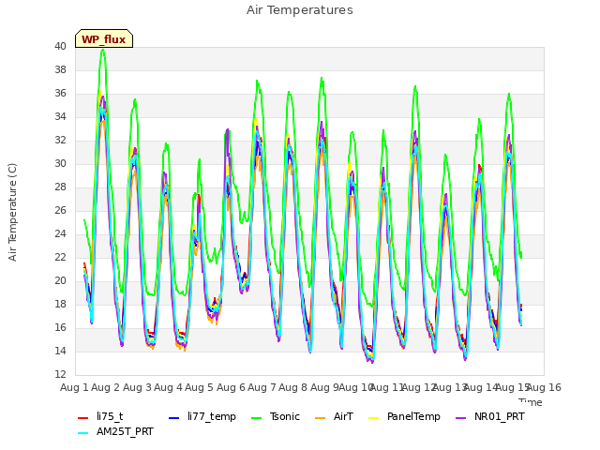The width and height of the screenshot is (600, 450).
Task: Select the AirT legend label
Action: pos(343,416)
